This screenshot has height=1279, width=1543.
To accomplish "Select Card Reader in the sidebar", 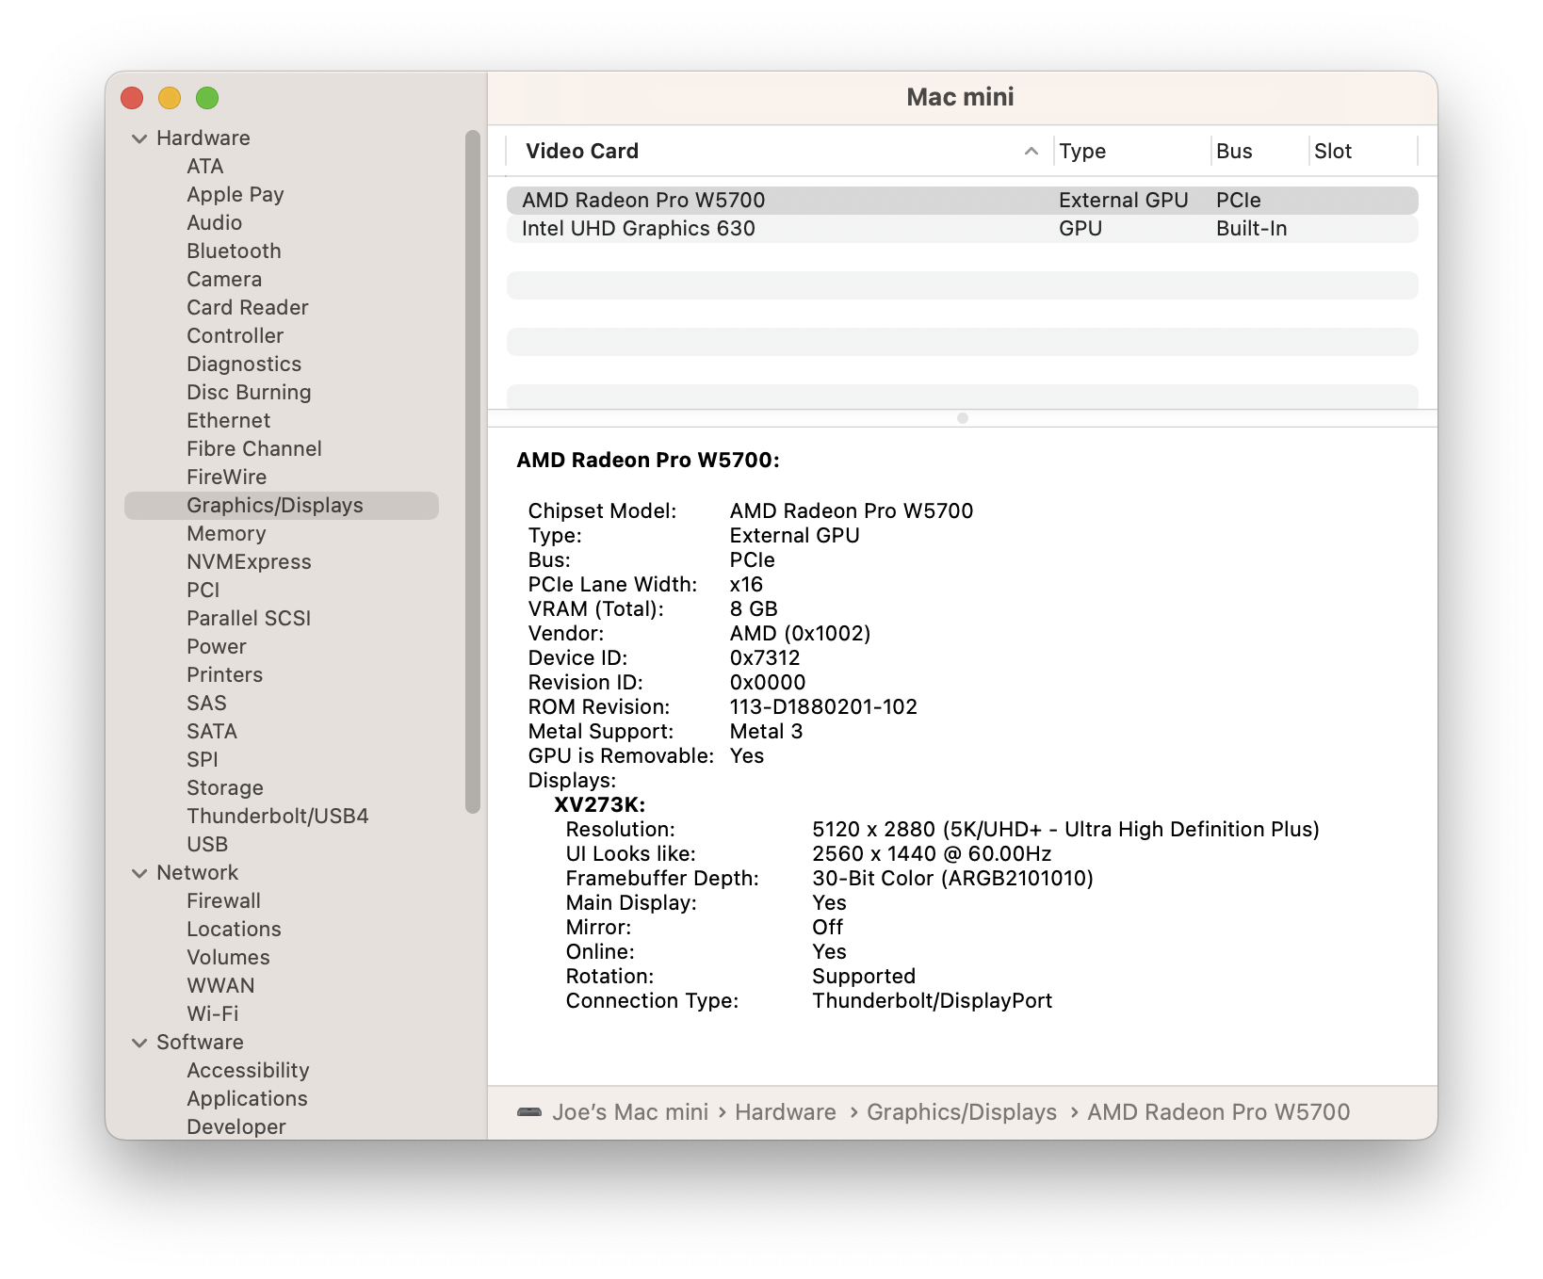I will tap(248, 308).
